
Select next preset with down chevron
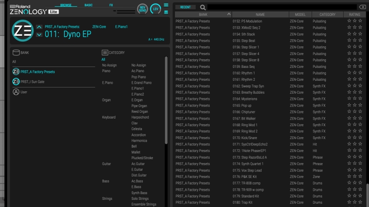click(x=39, y=35)
